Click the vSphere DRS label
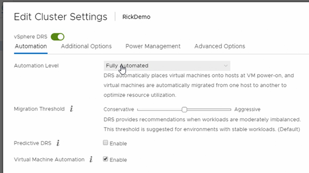This screenshot has width=309, height=173. [x=30, y=37]
